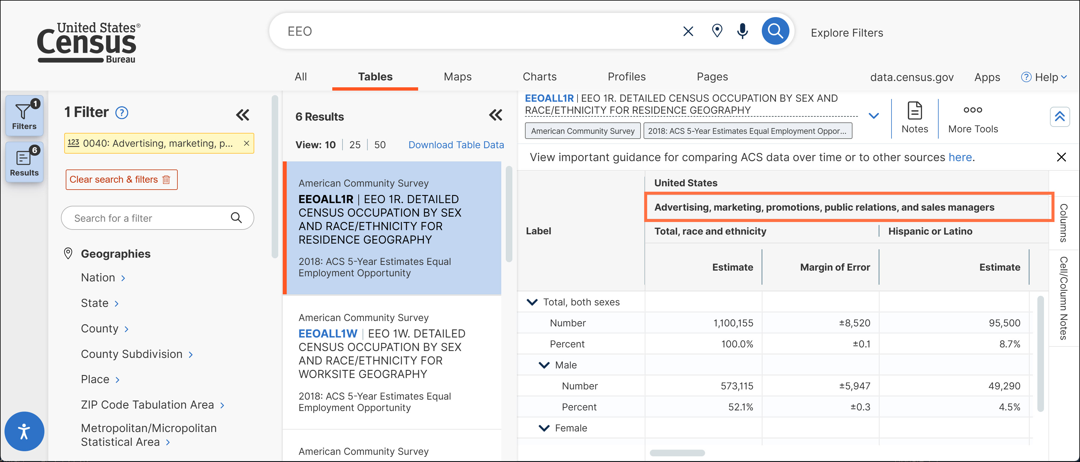Click the location pin icon in search bar

click(717, 31)
